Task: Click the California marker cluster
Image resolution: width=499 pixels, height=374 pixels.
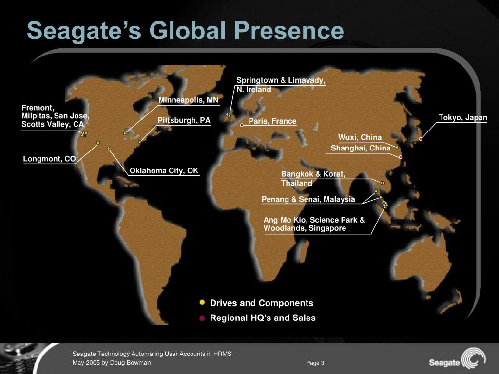Action: [x=84, y=134]
